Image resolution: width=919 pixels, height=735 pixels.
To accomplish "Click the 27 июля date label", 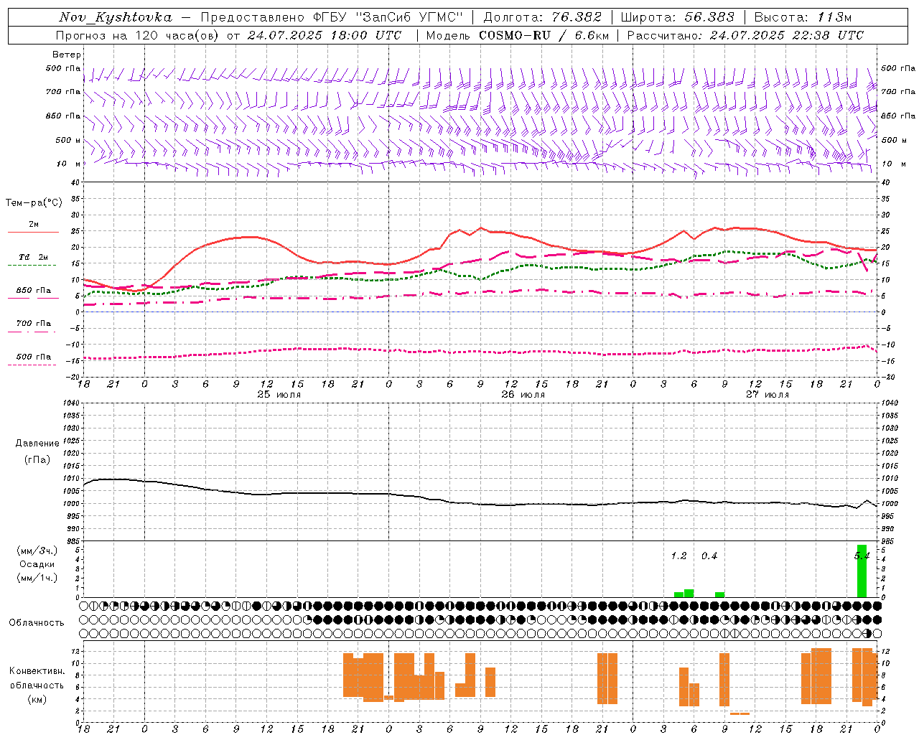I will 768,395.
